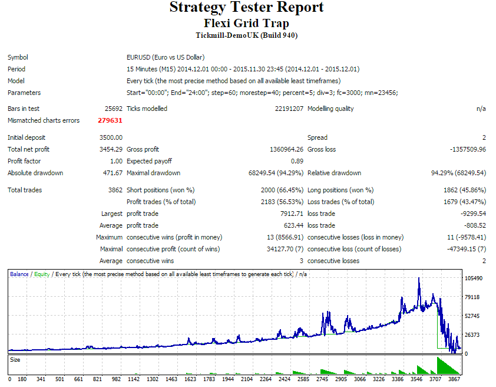The width and height of the screenshot is (496, 387).
Task: Click the 3867 x-axis tick label
Action: (454, 379)
